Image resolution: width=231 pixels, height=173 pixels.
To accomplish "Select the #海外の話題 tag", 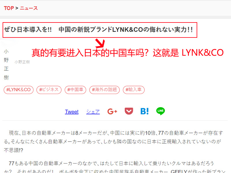I will 105,90.
